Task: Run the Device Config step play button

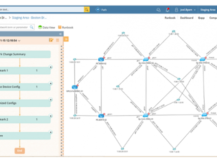Action: point(51,83)
